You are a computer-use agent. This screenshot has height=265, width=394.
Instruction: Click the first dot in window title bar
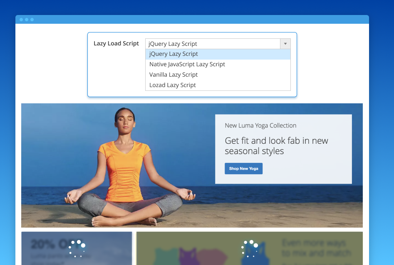21,20
